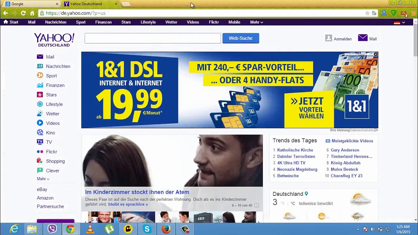The height and width of the screenshot is (235, 418).
Task: Click the browser back arrow
Action: [x=6, y=13]
